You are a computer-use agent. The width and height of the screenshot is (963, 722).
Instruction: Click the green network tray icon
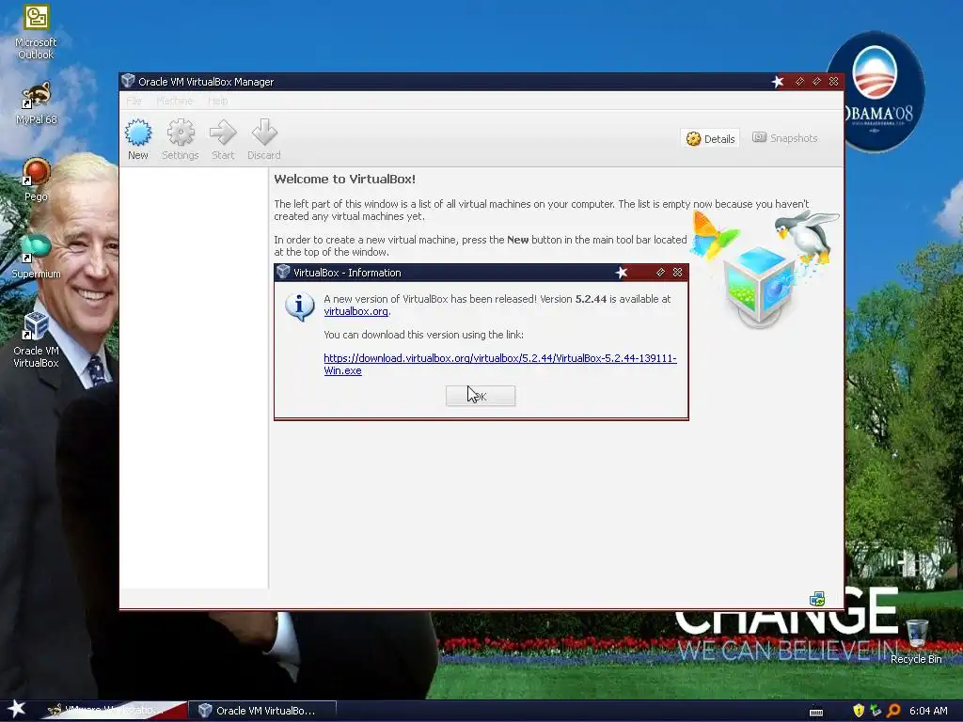click(x=876, y=711)
